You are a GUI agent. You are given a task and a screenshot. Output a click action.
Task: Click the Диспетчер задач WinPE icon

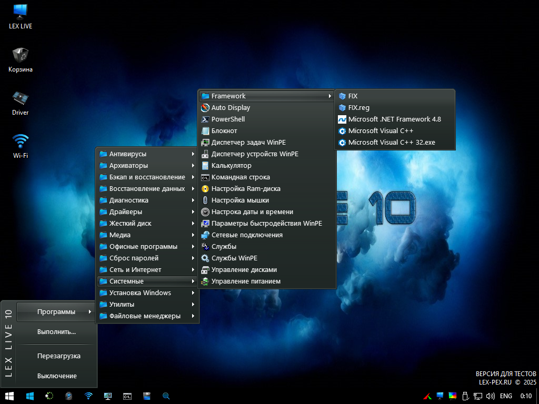(205, 143)
